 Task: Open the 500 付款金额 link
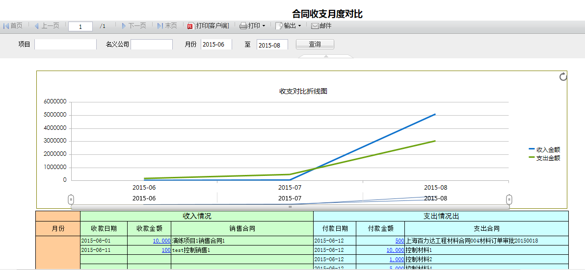pos(399,241)
